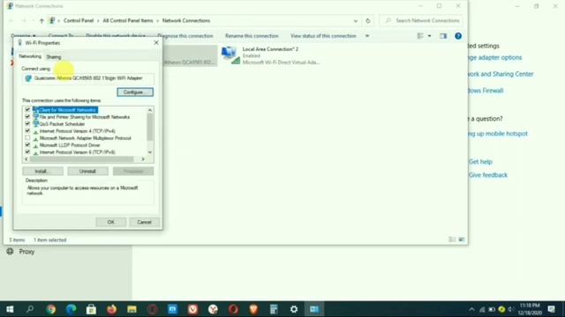Go up one folder level arrow
565x317 pixels.
coord(41,21)
